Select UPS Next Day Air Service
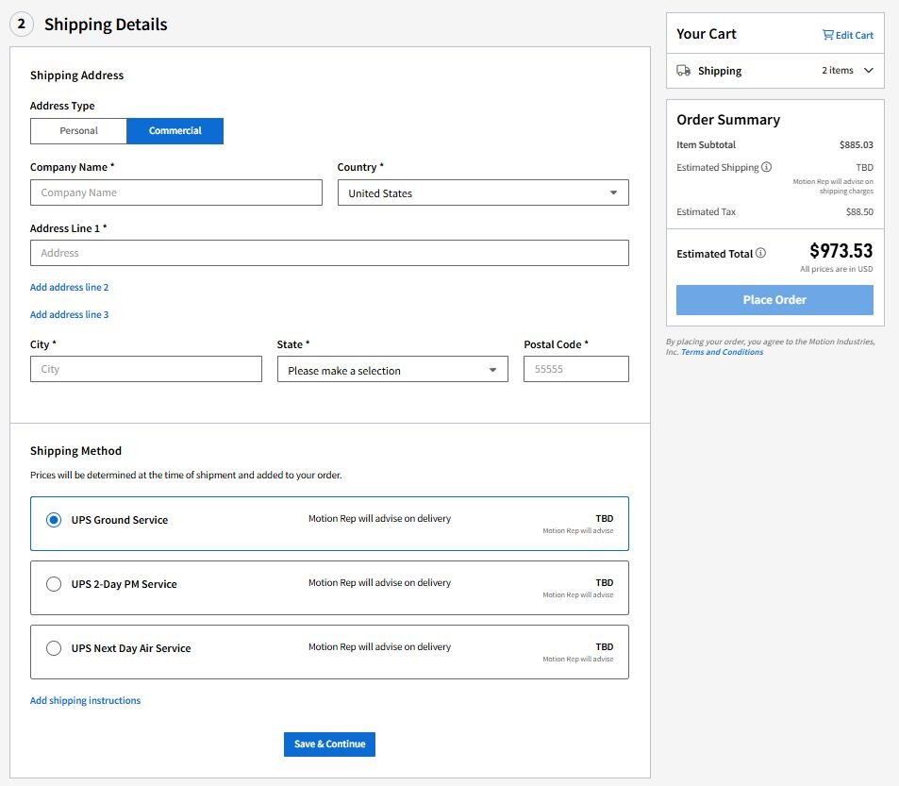The height and width of the screenshot is (786, 899). [x=54, y=648]
